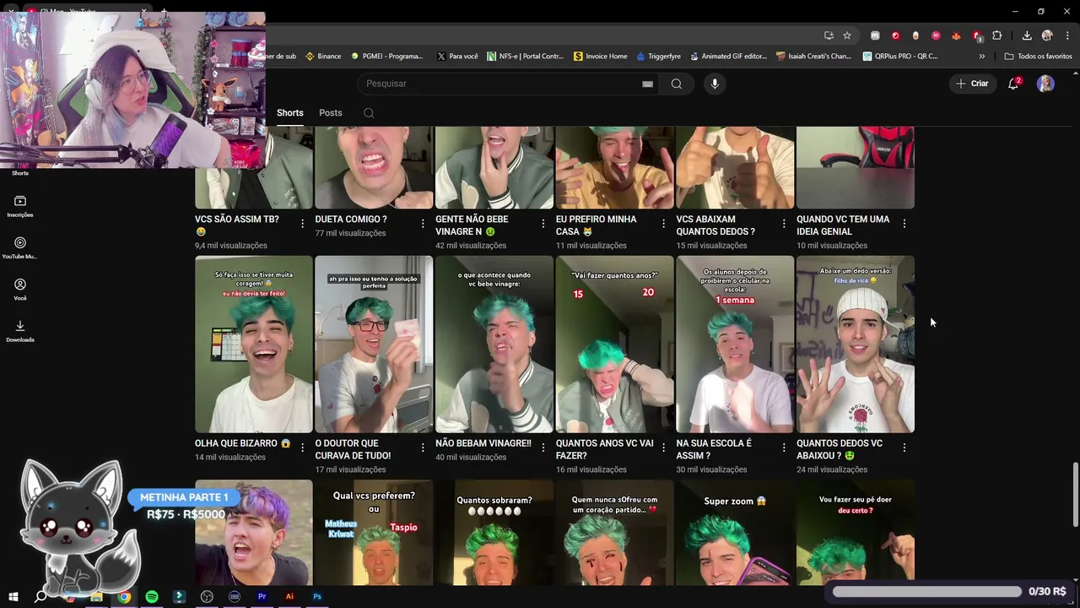Open YouTube Music in the sidebar

20,247
